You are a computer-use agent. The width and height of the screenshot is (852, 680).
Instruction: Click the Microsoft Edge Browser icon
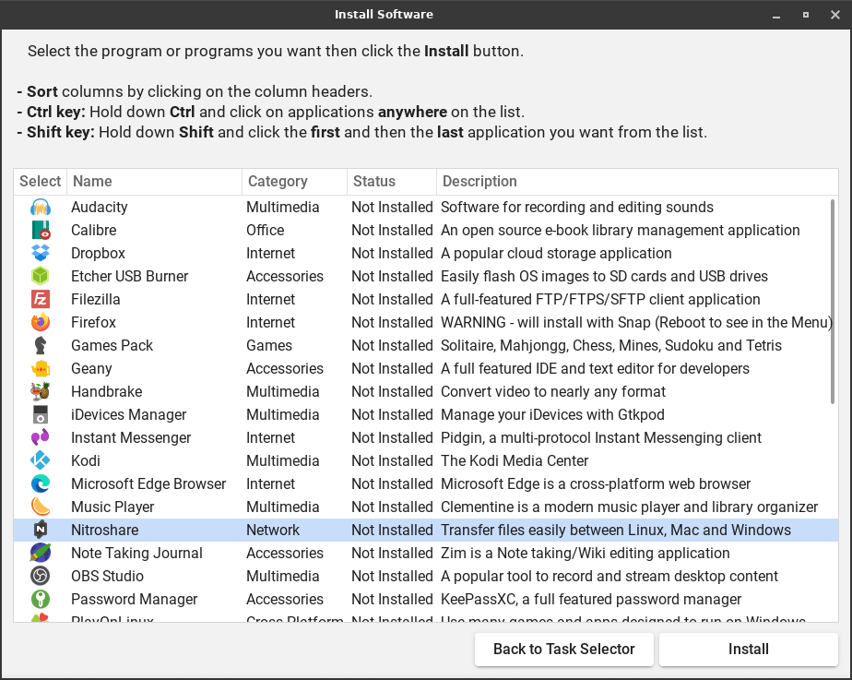[x=41, y=484]
